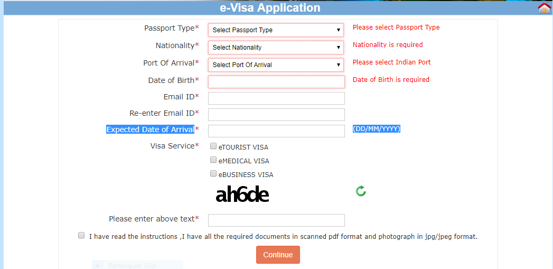Click the highlighted Expected Date of Arrival label
This screenshot has height=269, width=553.
(150, 129)
